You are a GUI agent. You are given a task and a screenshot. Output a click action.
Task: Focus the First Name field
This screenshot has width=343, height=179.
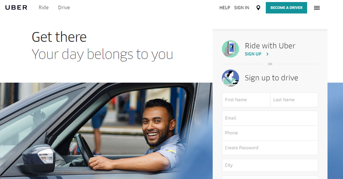point(246,100)
